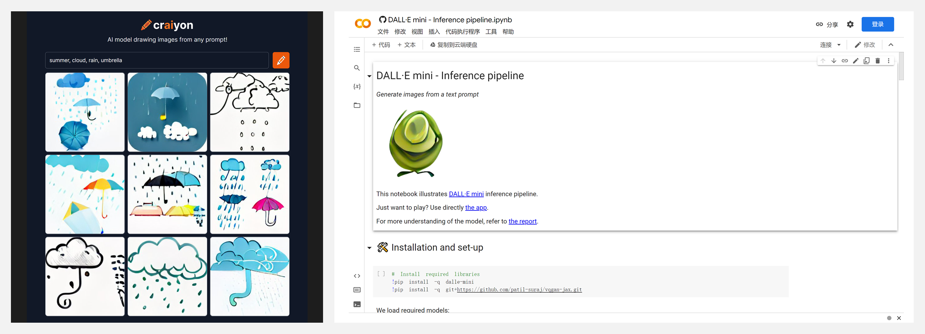This screenshot has width=925, height=334.
Task: Open the 帮助 menu
Action: pyautogui.click(x=508, y=32)
